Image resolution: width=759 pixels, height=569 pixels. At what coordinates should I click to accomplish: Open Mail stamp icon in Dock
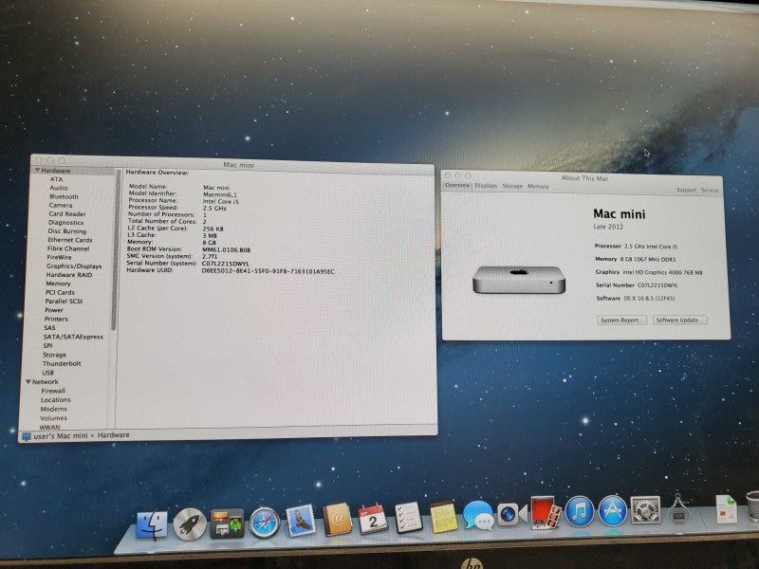(x=301, y=521)
